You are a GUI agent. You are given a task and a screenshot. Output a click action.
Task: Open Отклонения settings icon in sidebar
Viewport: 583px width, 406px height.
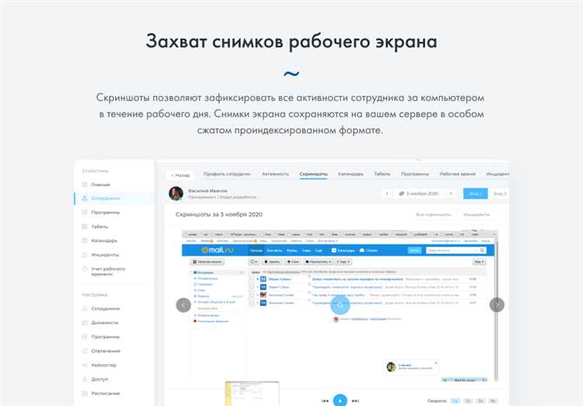pyautogui.click(x=85, y=351)
